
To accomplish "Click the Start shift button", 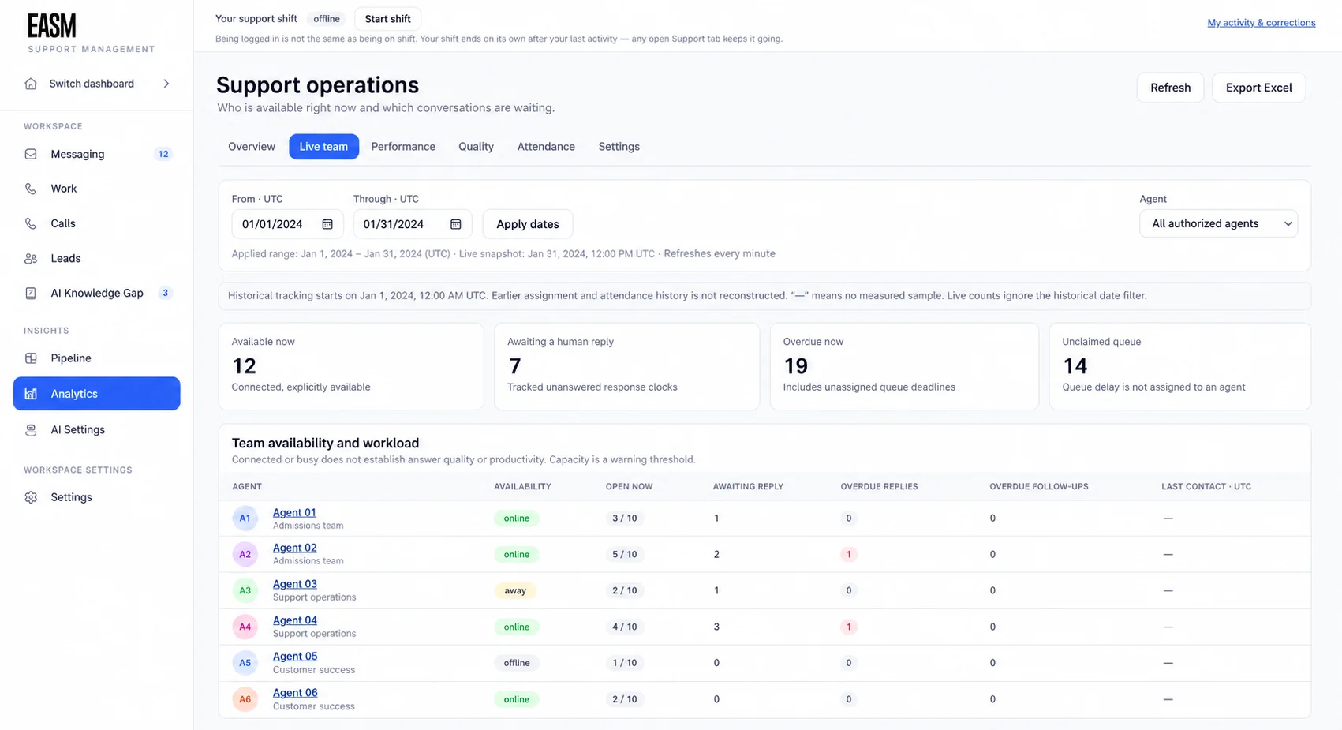I will pyautogui.click(x=387, y=19).
